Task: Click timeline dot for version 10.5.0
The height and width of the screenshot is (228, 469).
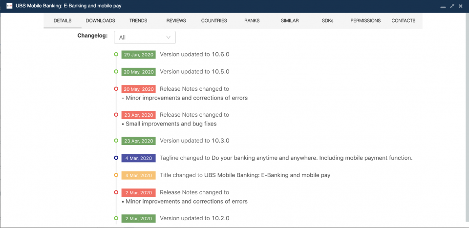Action: 116,71
